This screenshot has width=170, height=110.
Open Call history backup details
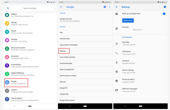click(x=140, y=53)
